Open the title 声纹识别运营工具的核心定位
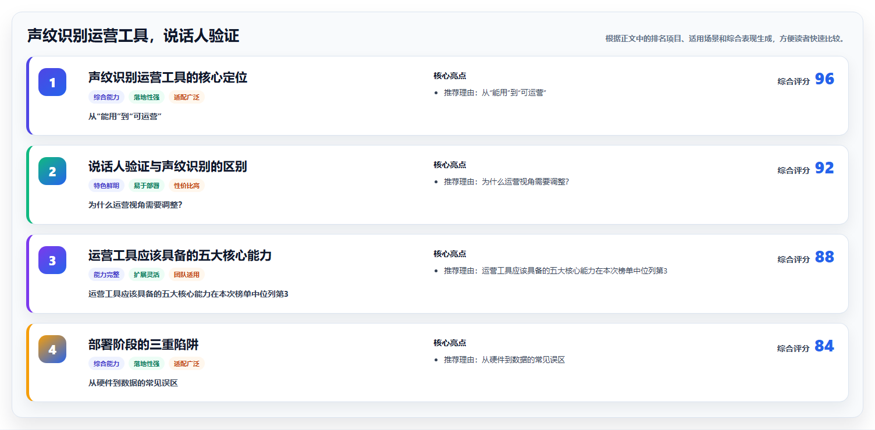The width and height of the screenshot is (875, 430). [168, 77]
